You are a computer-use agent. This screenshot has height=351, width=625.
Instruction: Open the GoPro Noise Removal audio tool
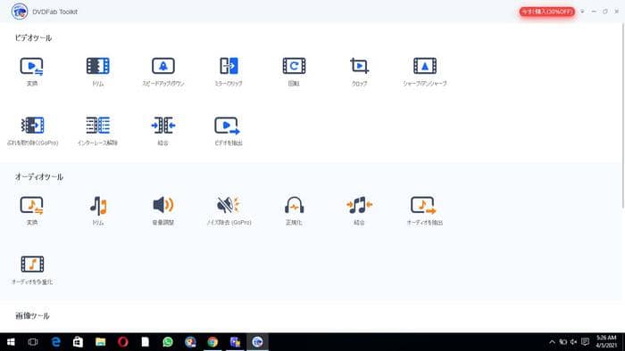pos(229,210)
